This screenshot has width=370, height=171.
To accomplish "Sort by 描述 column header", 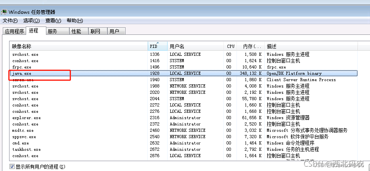I will tap(311, 46).
